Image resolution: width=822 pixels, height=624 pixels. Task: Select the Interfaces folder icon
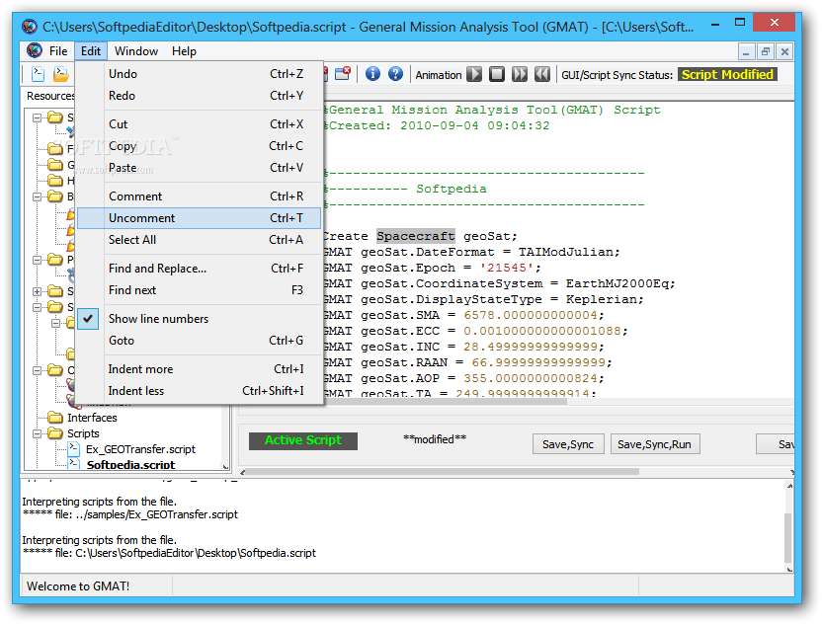click(54, 418)
